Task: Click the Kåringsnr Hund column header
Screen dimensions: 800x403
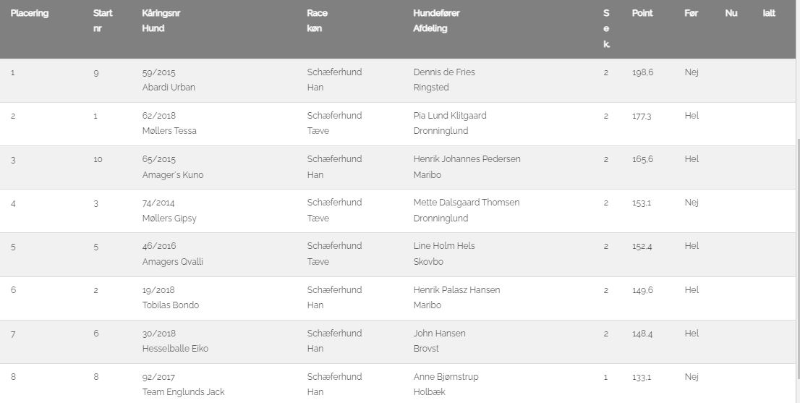Action: coord(161,21)
